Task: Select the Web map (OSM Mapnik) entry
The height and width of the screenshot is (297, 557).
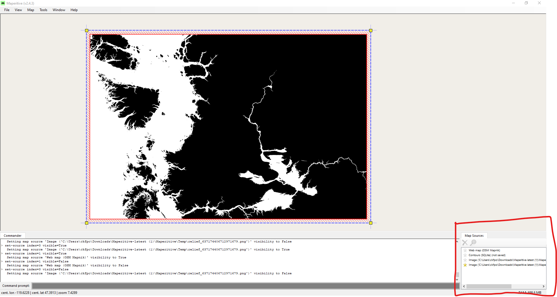Action: 484,250
